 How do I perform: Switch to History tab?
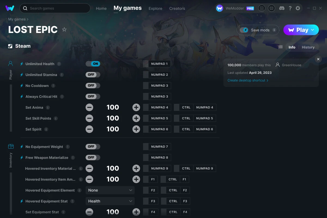pyautogui.click(x=308, y=47)
